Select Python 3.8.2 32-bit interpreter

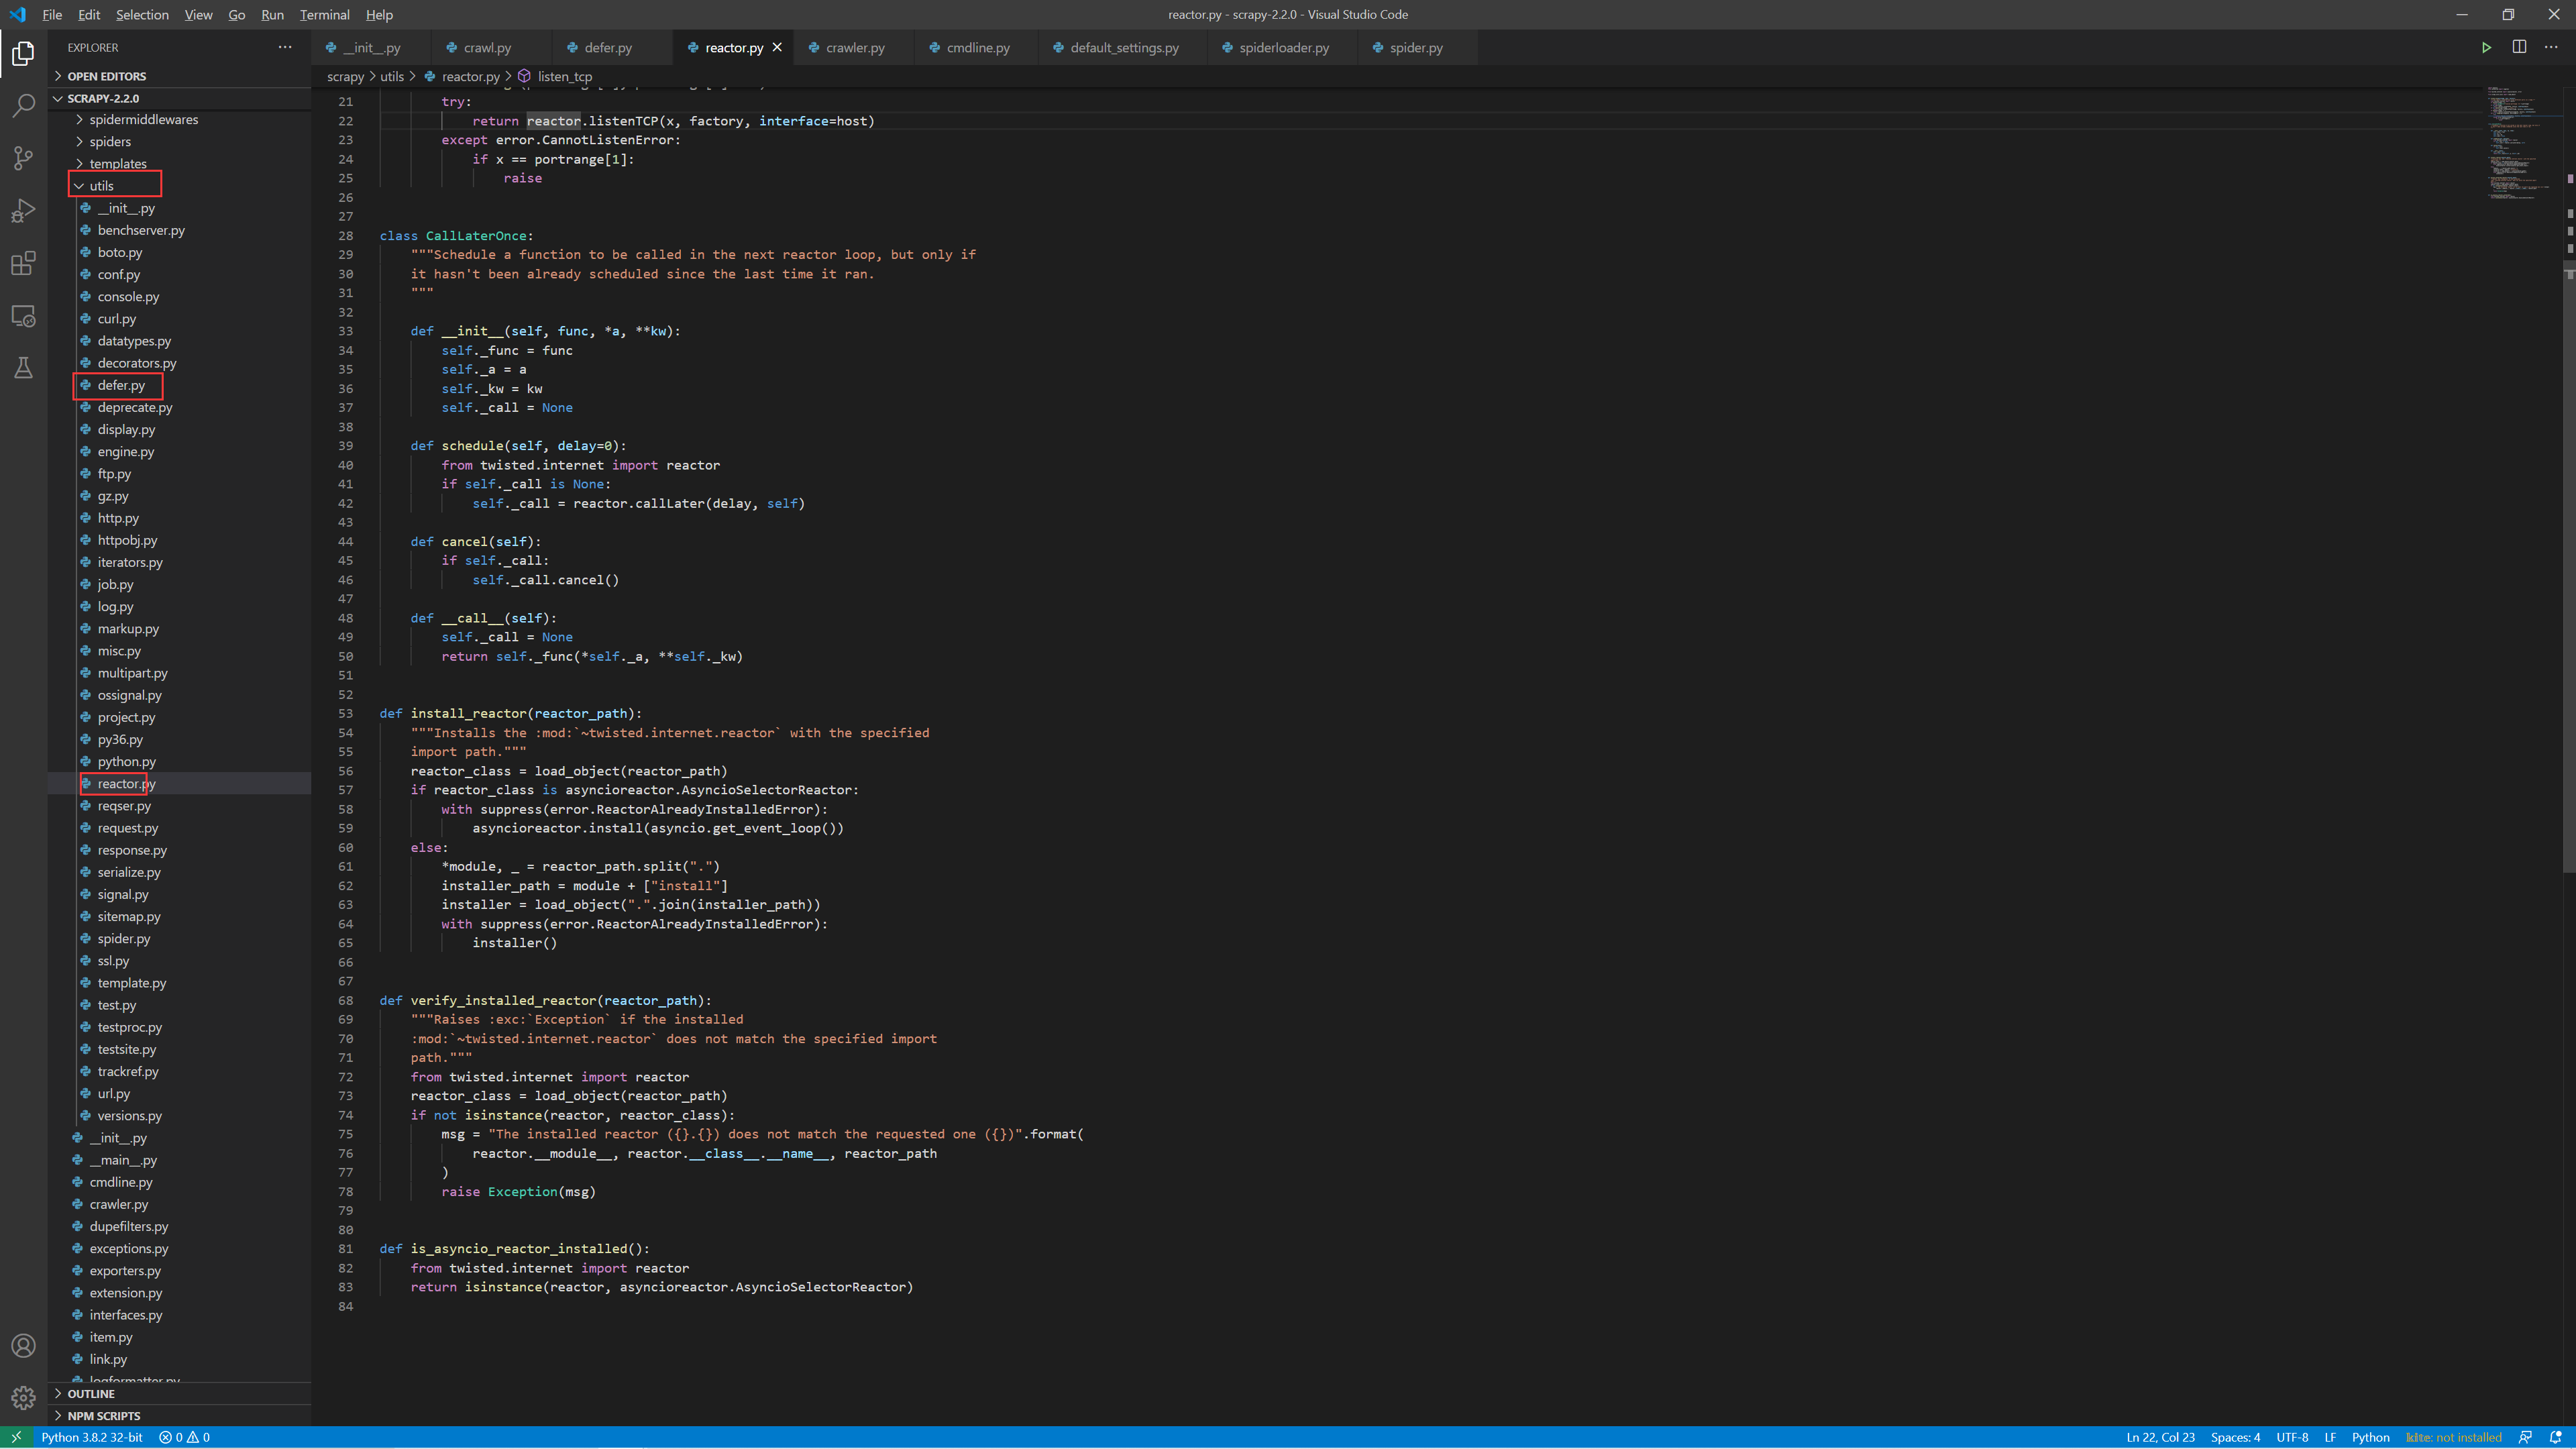click(92, 1437)
